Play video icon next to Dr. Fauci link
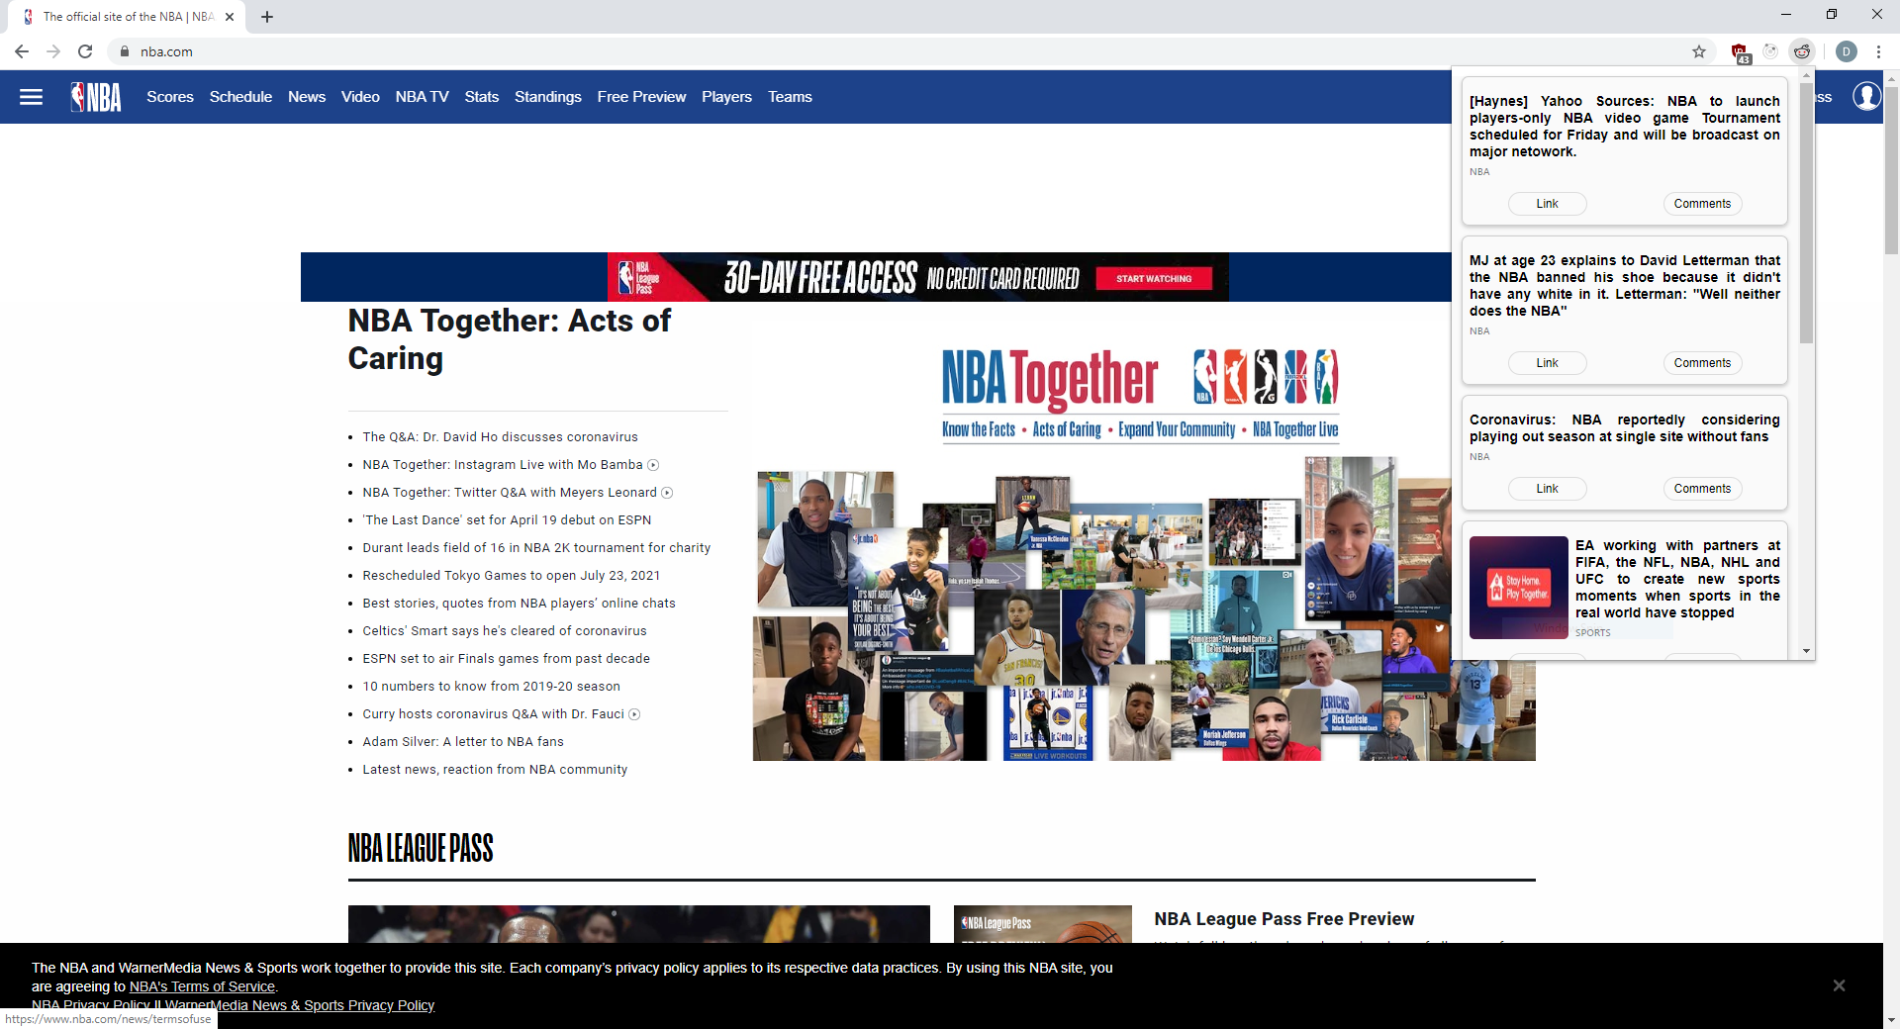This screenshot has height=1029, width=1900. click(634, 714)
